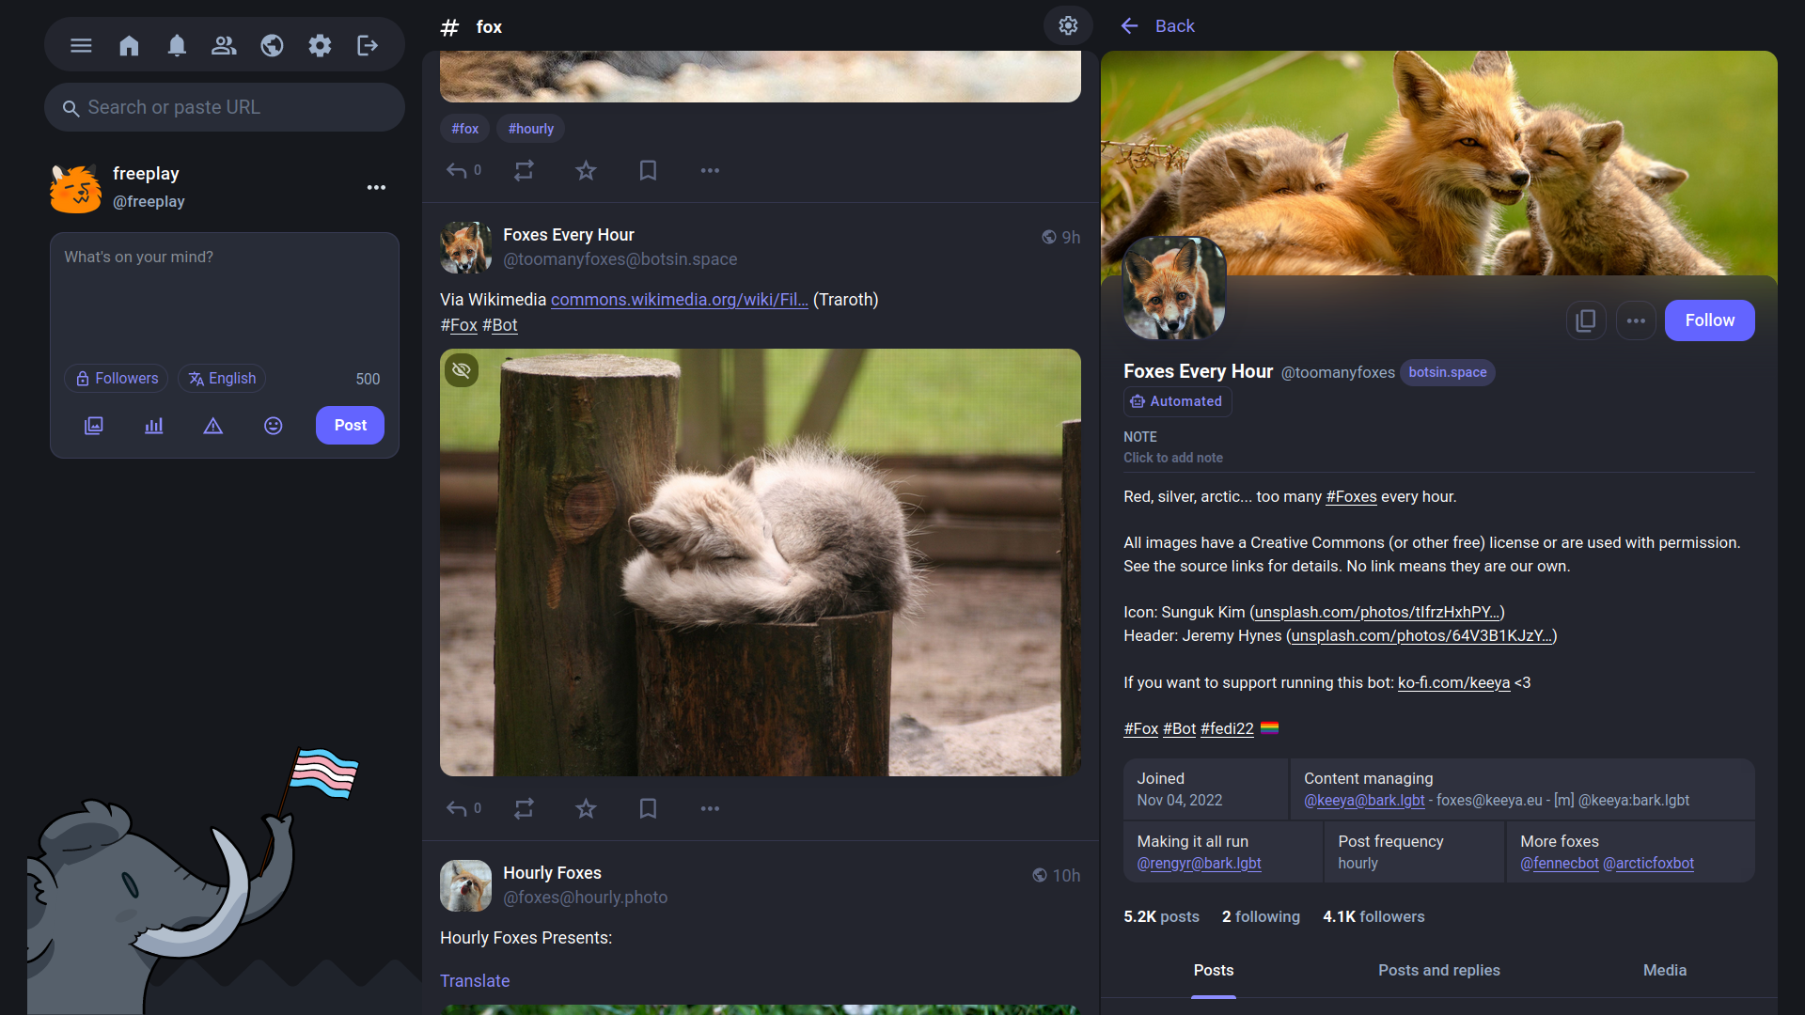Switch to the Media tab
The image size is (1805, 1015).
(x=1664, y=970)
